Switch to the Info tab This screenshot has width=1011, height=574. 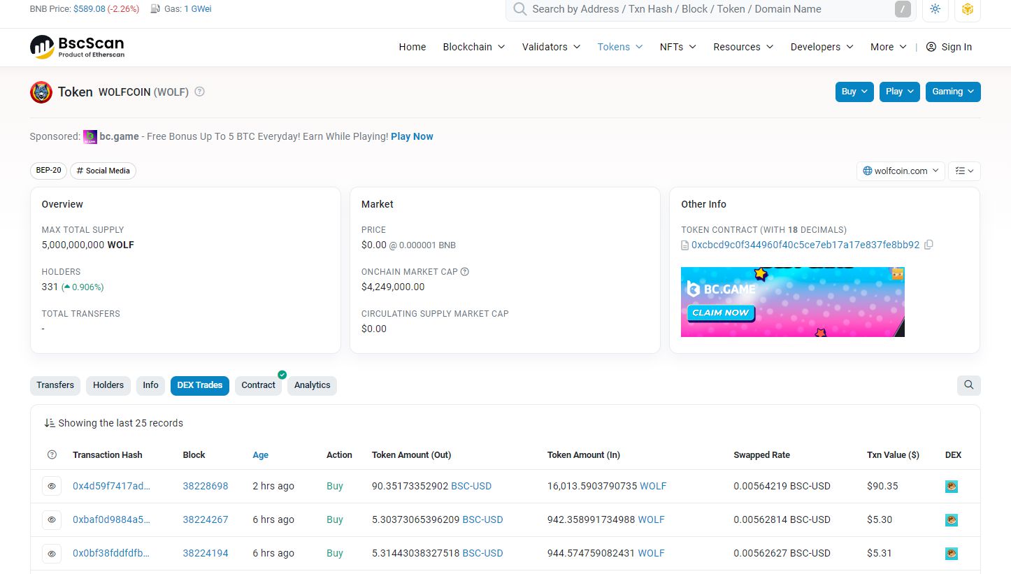[151, 385]
